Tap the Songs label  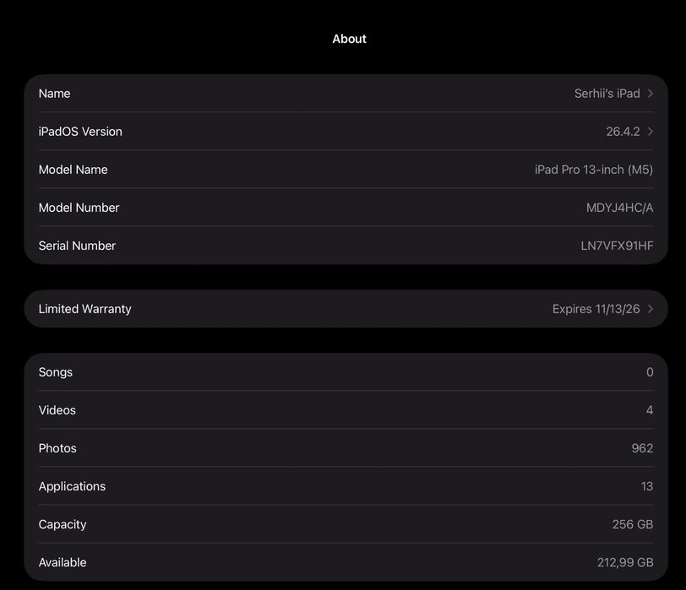56,372
